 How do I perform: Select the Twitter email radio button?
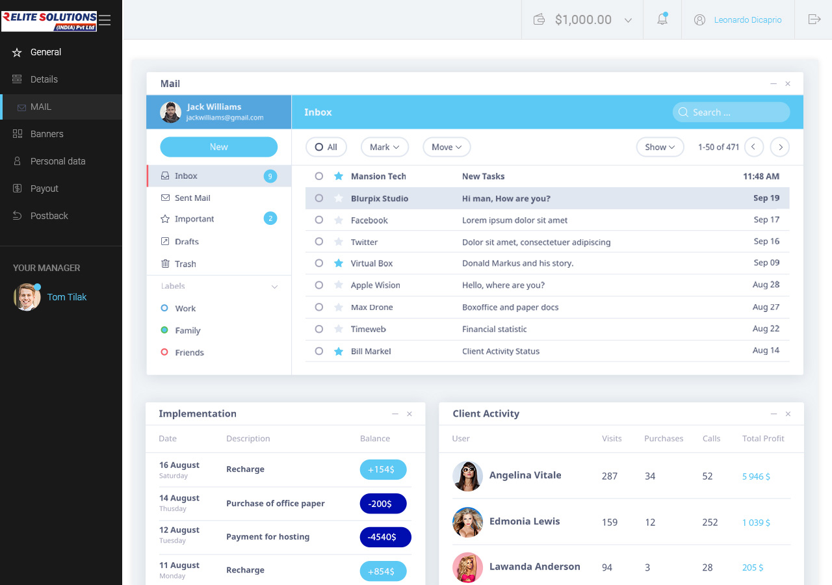318,242
